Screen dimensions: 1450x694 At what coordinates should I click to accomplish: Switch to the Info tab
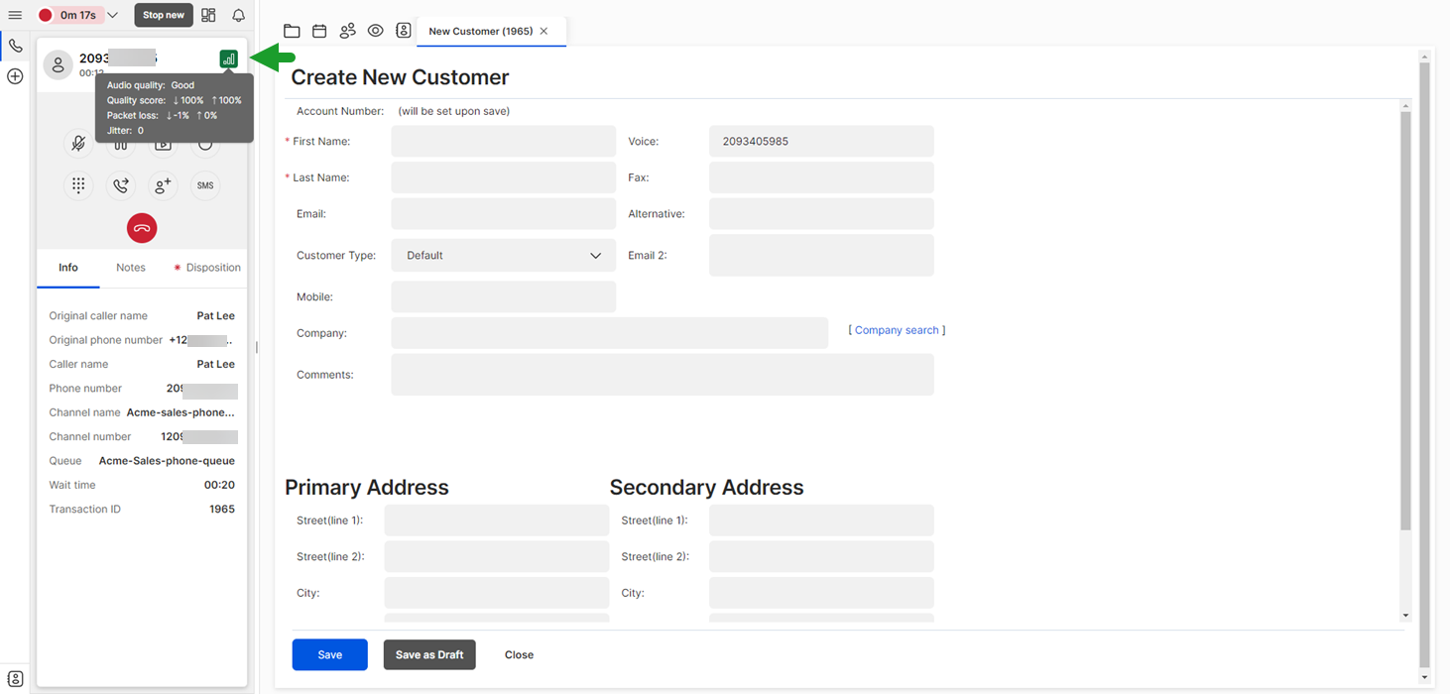tap(68, 268)
